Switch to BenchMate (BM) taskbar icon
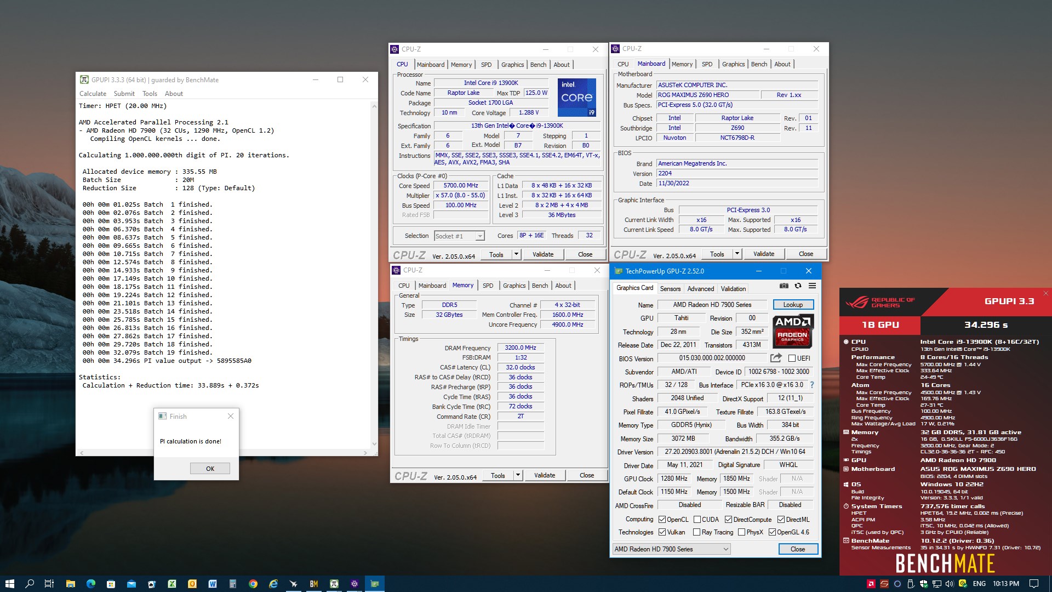This screenshot has width=1052, height=592. [313, 584]
